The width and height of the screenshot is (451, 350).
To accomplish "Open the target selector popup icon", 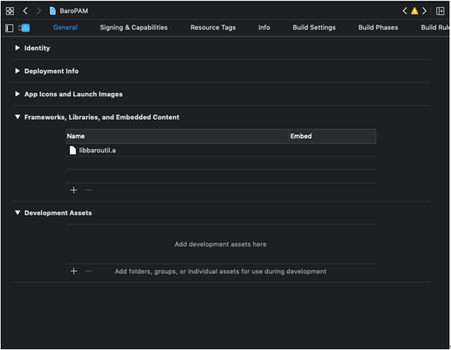I will pos(24,28).
